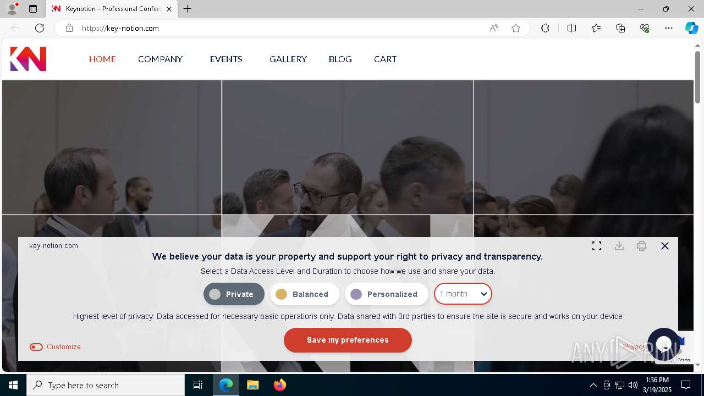Viewport: 704px width, 396px height.
Task: Open Read aloud in address bar
Action: [494, 28]
